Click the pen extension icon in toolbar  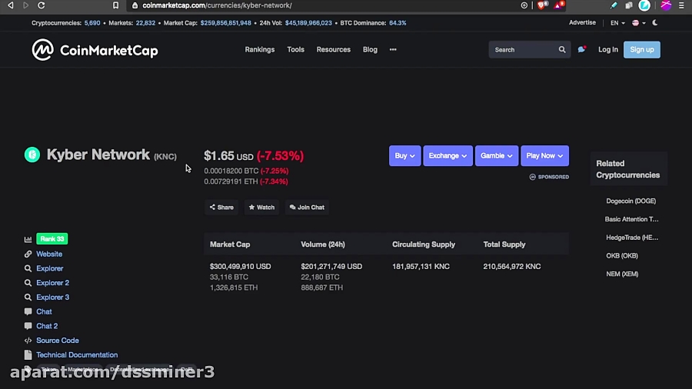pyautogui.click(x=614, y=5)
